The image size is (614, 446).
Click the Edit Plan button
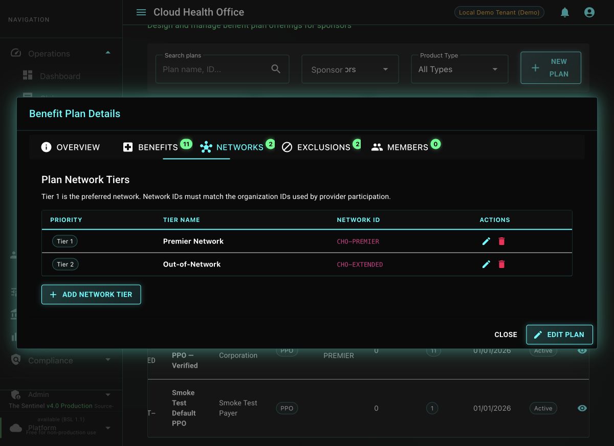click(x=559, y=334)
